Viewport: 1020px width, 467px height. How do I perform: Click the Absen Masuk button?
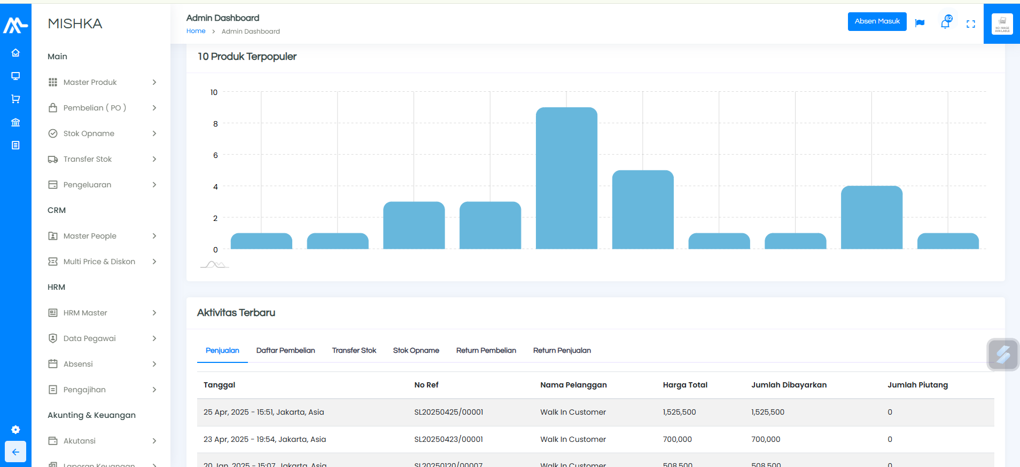click(877, 21)
